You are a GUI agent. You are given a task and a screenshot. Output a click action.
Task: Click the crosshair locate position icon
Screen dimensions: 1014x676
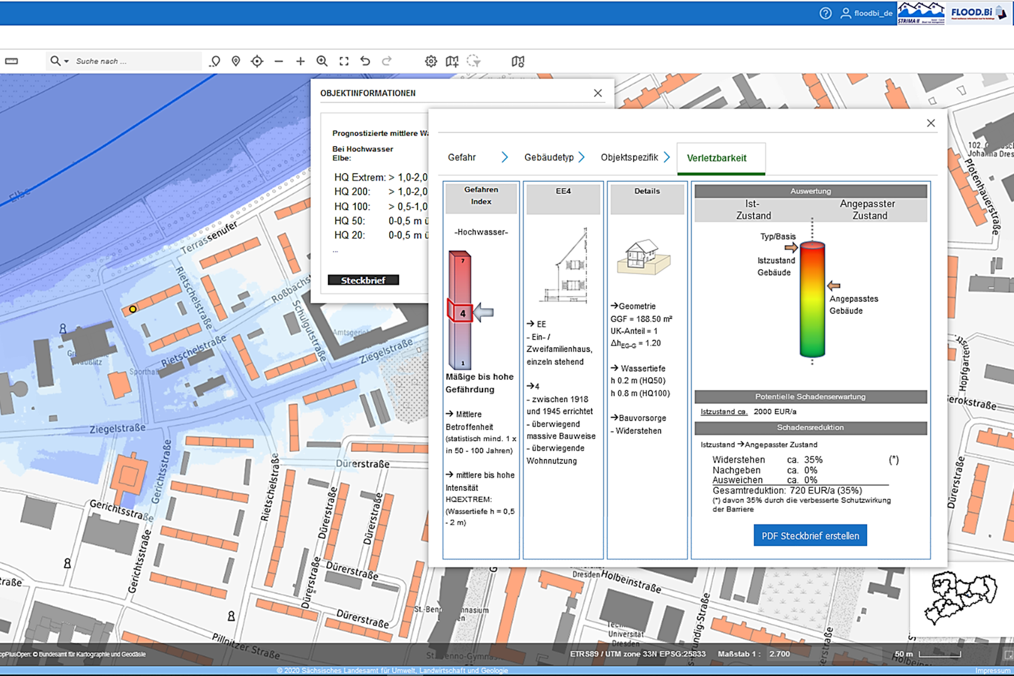tap(257, 61)
